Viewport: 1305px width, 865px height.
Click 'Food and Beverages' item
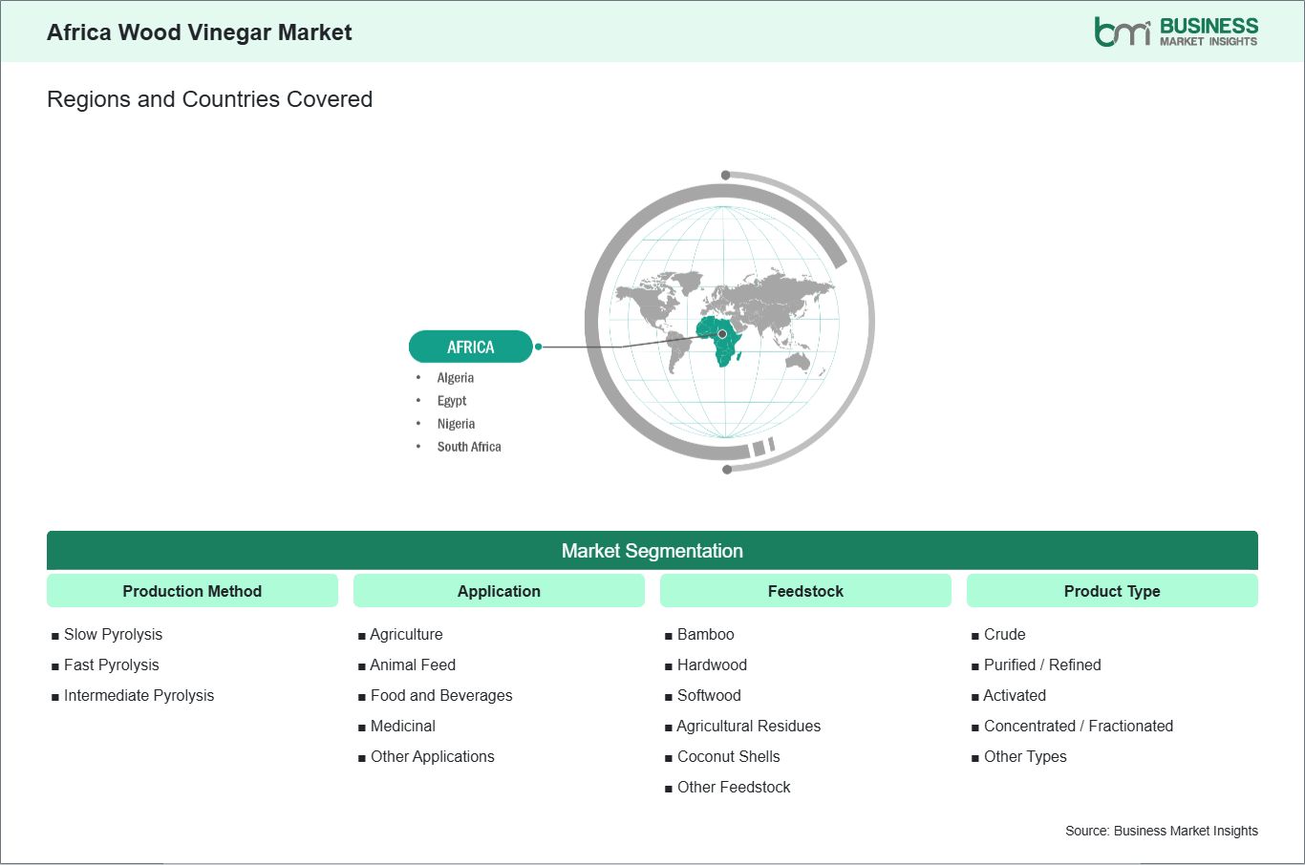tap(441, 695)
